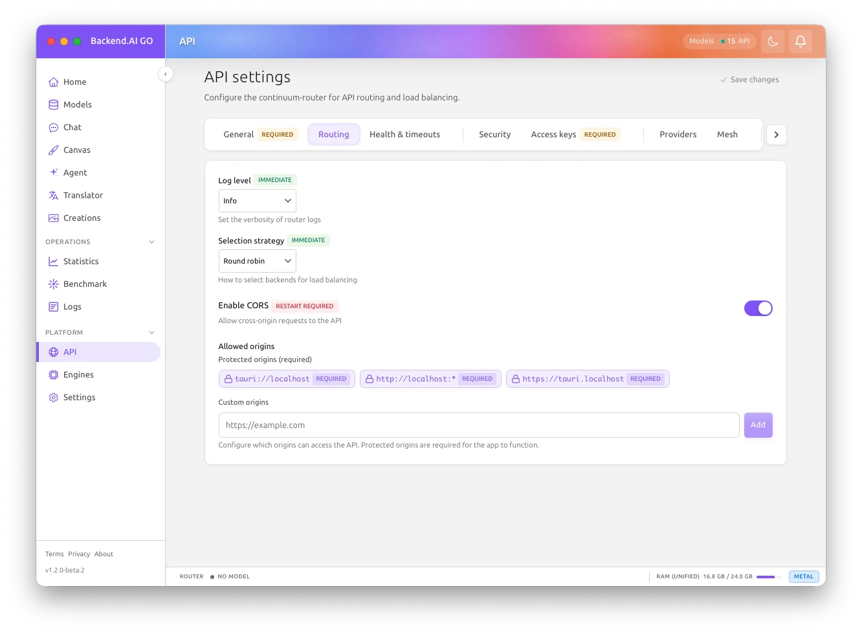The image size is (862, 634).
Task: Click the Agent sparkle icon
Action: (x=54, y=172)
